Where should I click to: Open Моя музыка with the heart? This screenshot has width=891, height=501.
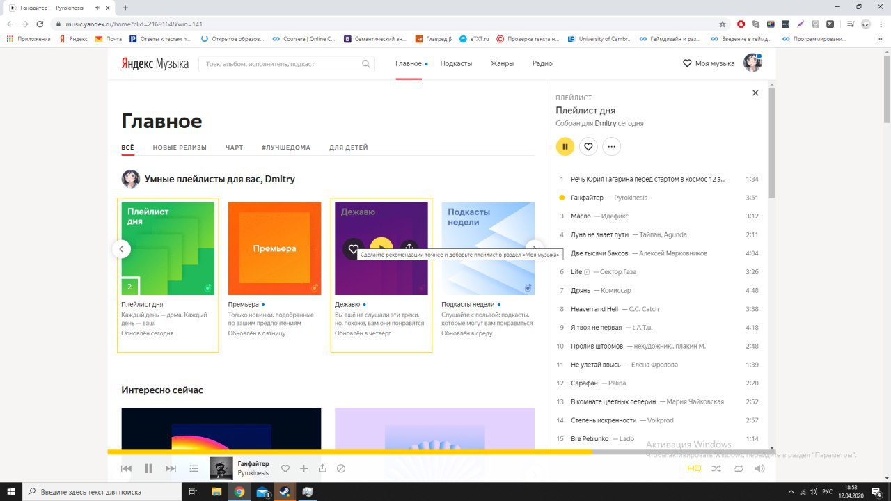click(x=709, y=63)
